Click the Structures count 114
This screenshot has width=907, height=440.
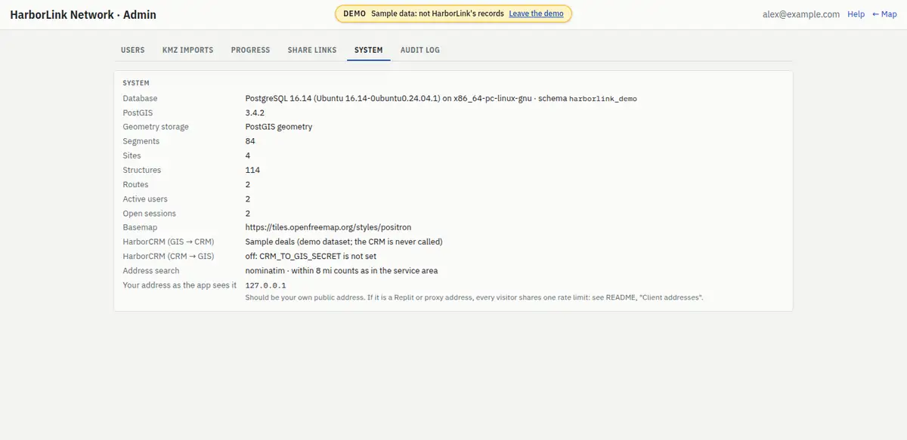pyautogui.click(x=252, y=170)
